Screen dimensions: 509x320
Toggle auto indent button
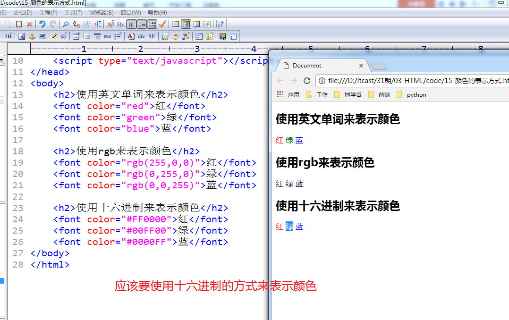(142, 24)
